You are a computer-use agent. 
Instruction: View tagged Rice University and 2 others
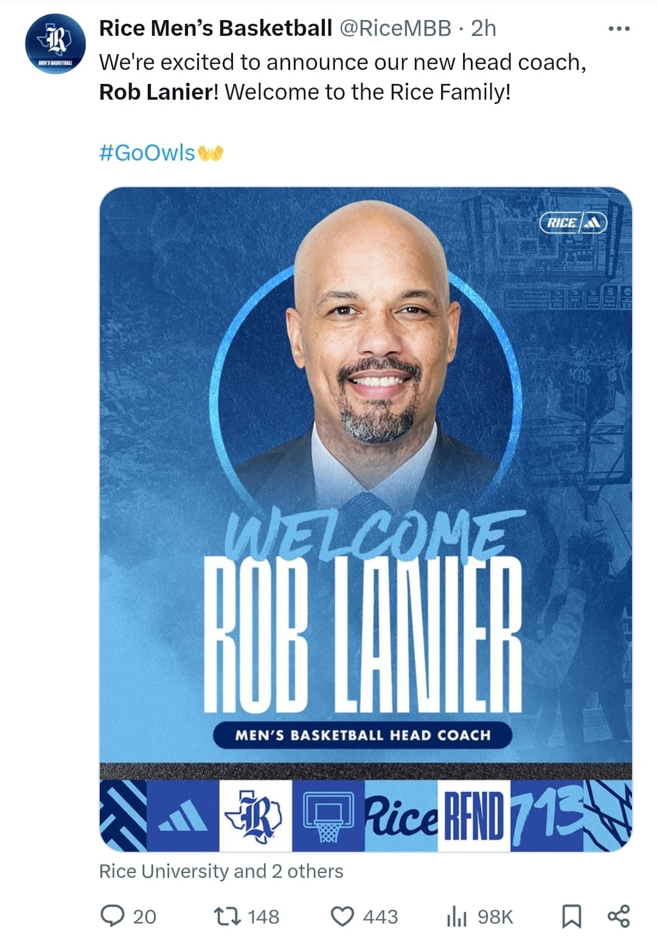coord(221,871)
